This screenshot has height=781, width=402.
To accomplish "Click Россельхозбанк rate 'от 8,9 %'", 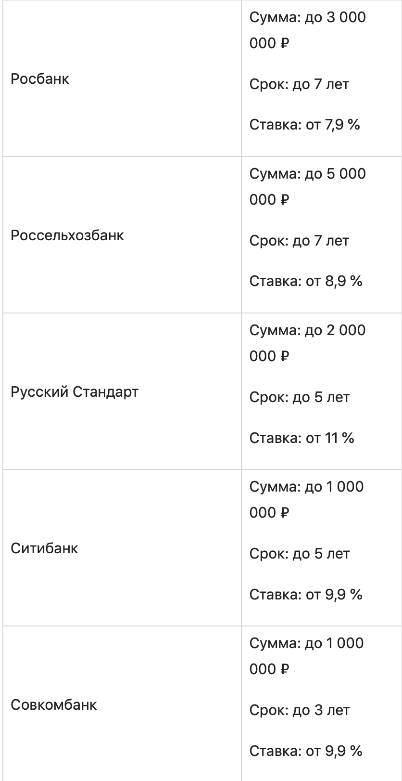I will point(305,281).
